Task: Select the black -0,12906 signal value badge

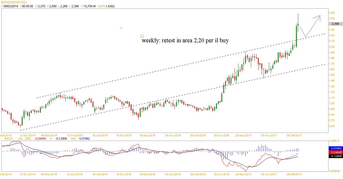Action: [335, 156]
